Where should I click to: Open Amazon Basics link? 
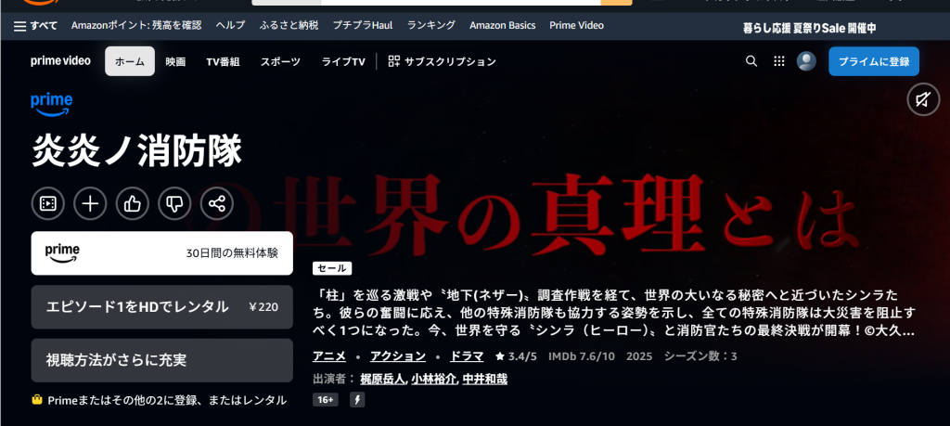(x=502, y=25)
